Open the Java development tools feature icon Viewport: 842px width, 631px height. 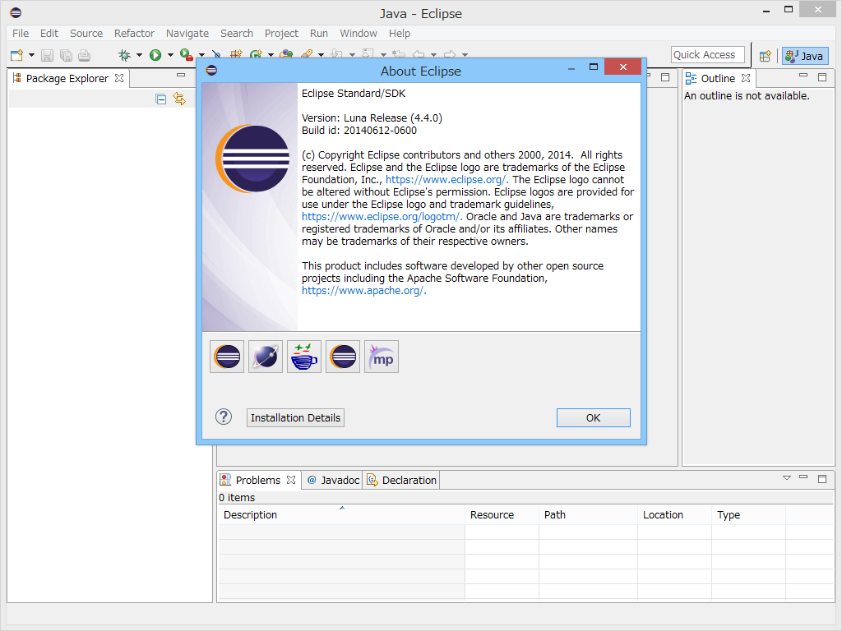[x=303, y=356]
